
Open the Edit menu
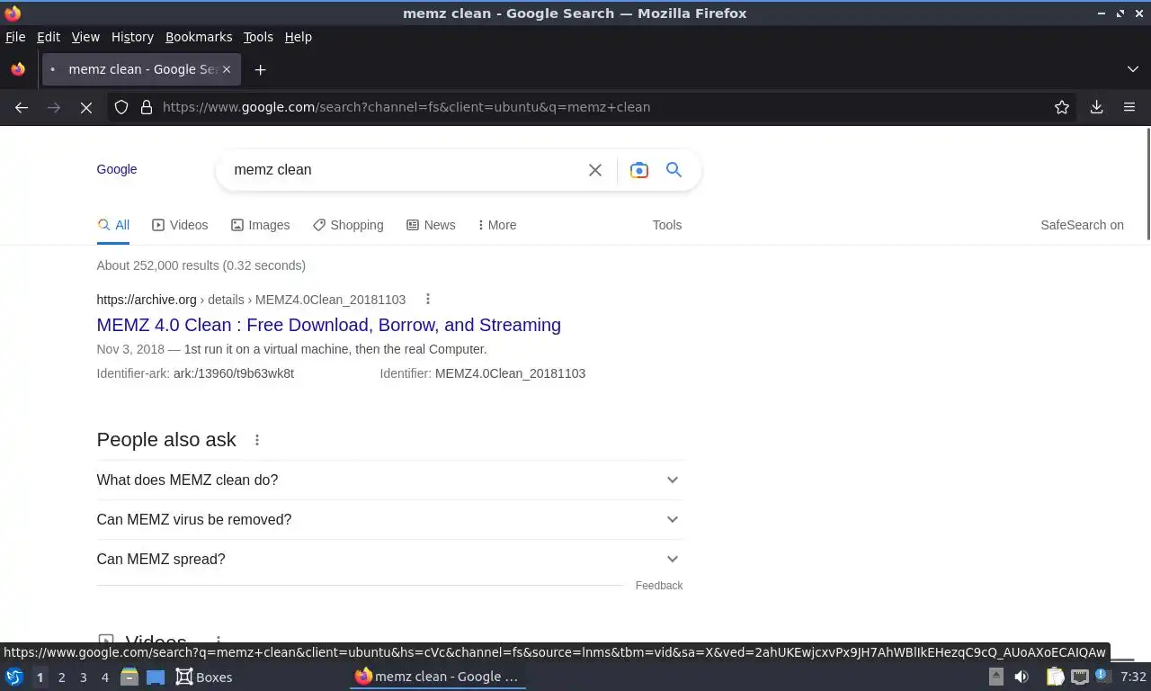(49, 37)
